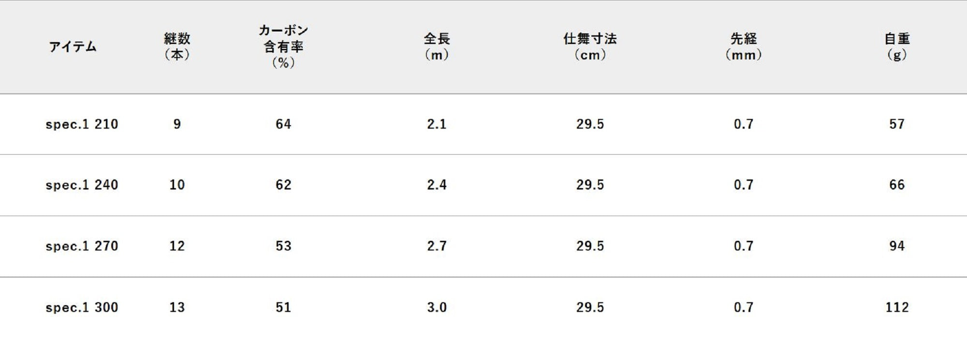Click the 自重(g) column header
The width and height of the screenshot is (967, 338).
pos(897,46)
